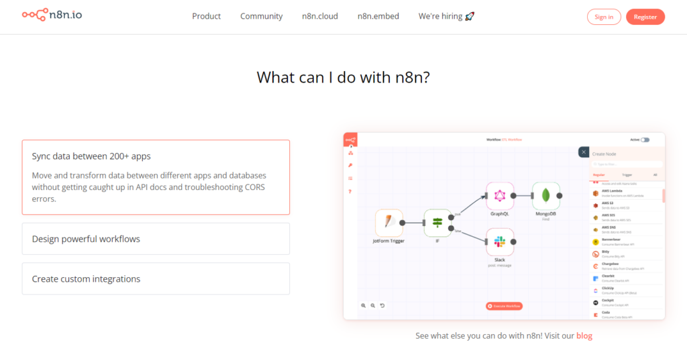Click the zoom in canvas icon

[363, 305]
